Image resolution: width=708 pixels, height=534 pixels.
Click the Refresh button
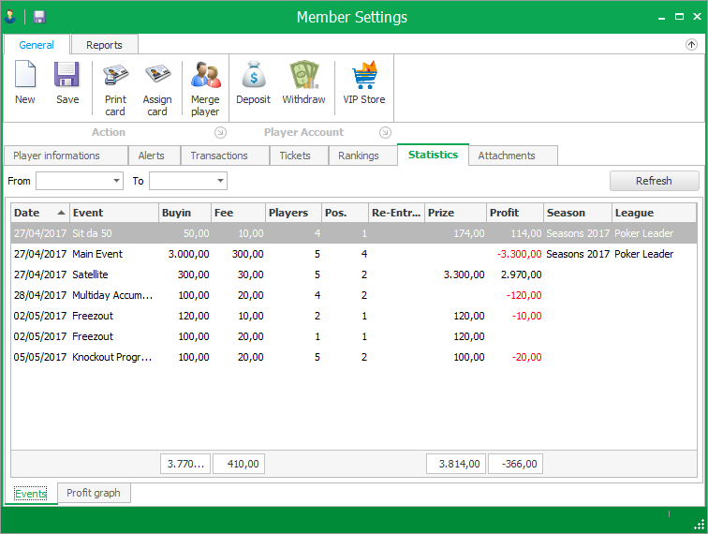pos(654,181)
